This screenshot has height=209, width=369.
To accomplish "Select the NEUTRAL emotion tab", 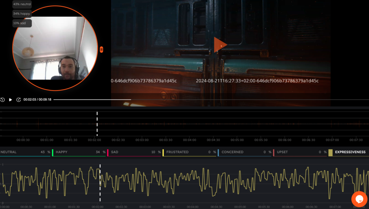I will tap(25, 152).
